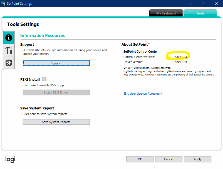Screen dimensions: 223x169
Task: Open the Information Resources sidebar icon
Action: (x=9, y=38)
